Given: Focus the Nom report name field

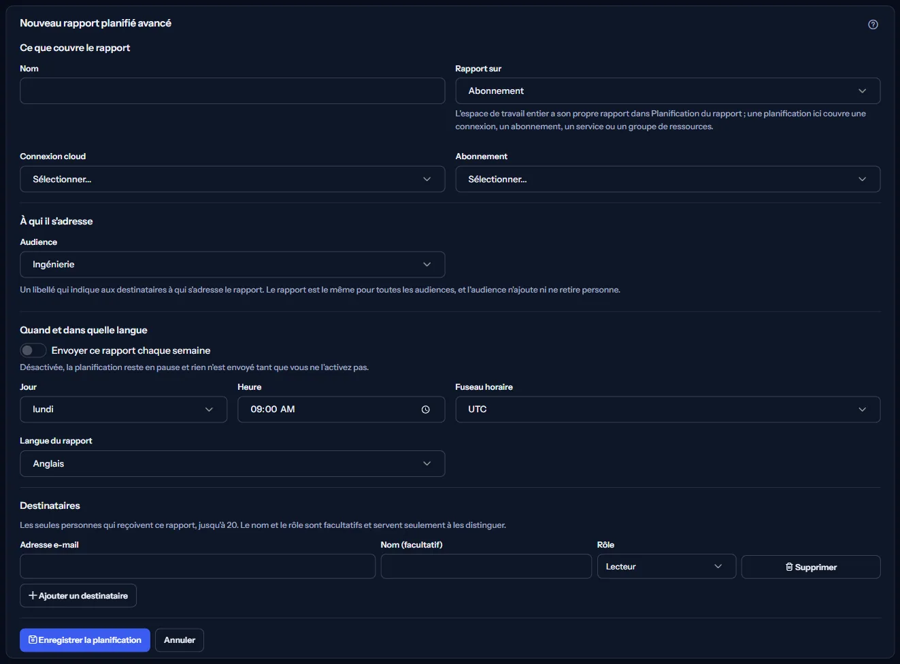Looking at the screenshot, I should [x=232, y=91].
